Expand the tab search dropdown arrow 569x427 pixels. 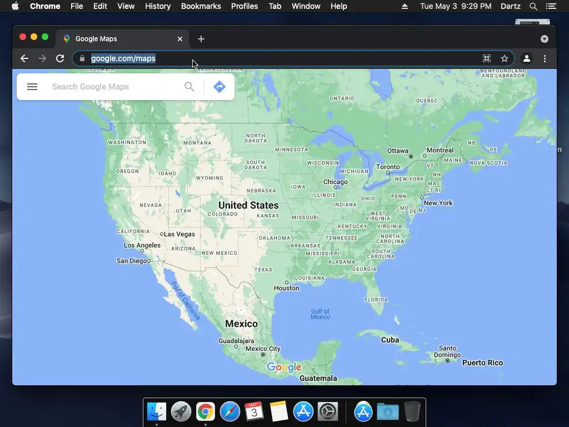(x=545, y=39)
